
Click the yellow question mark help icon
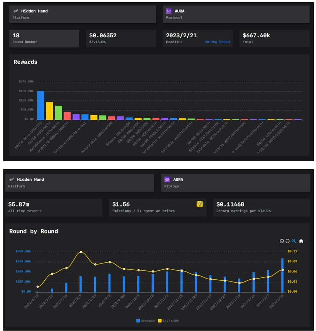[199, 204]
